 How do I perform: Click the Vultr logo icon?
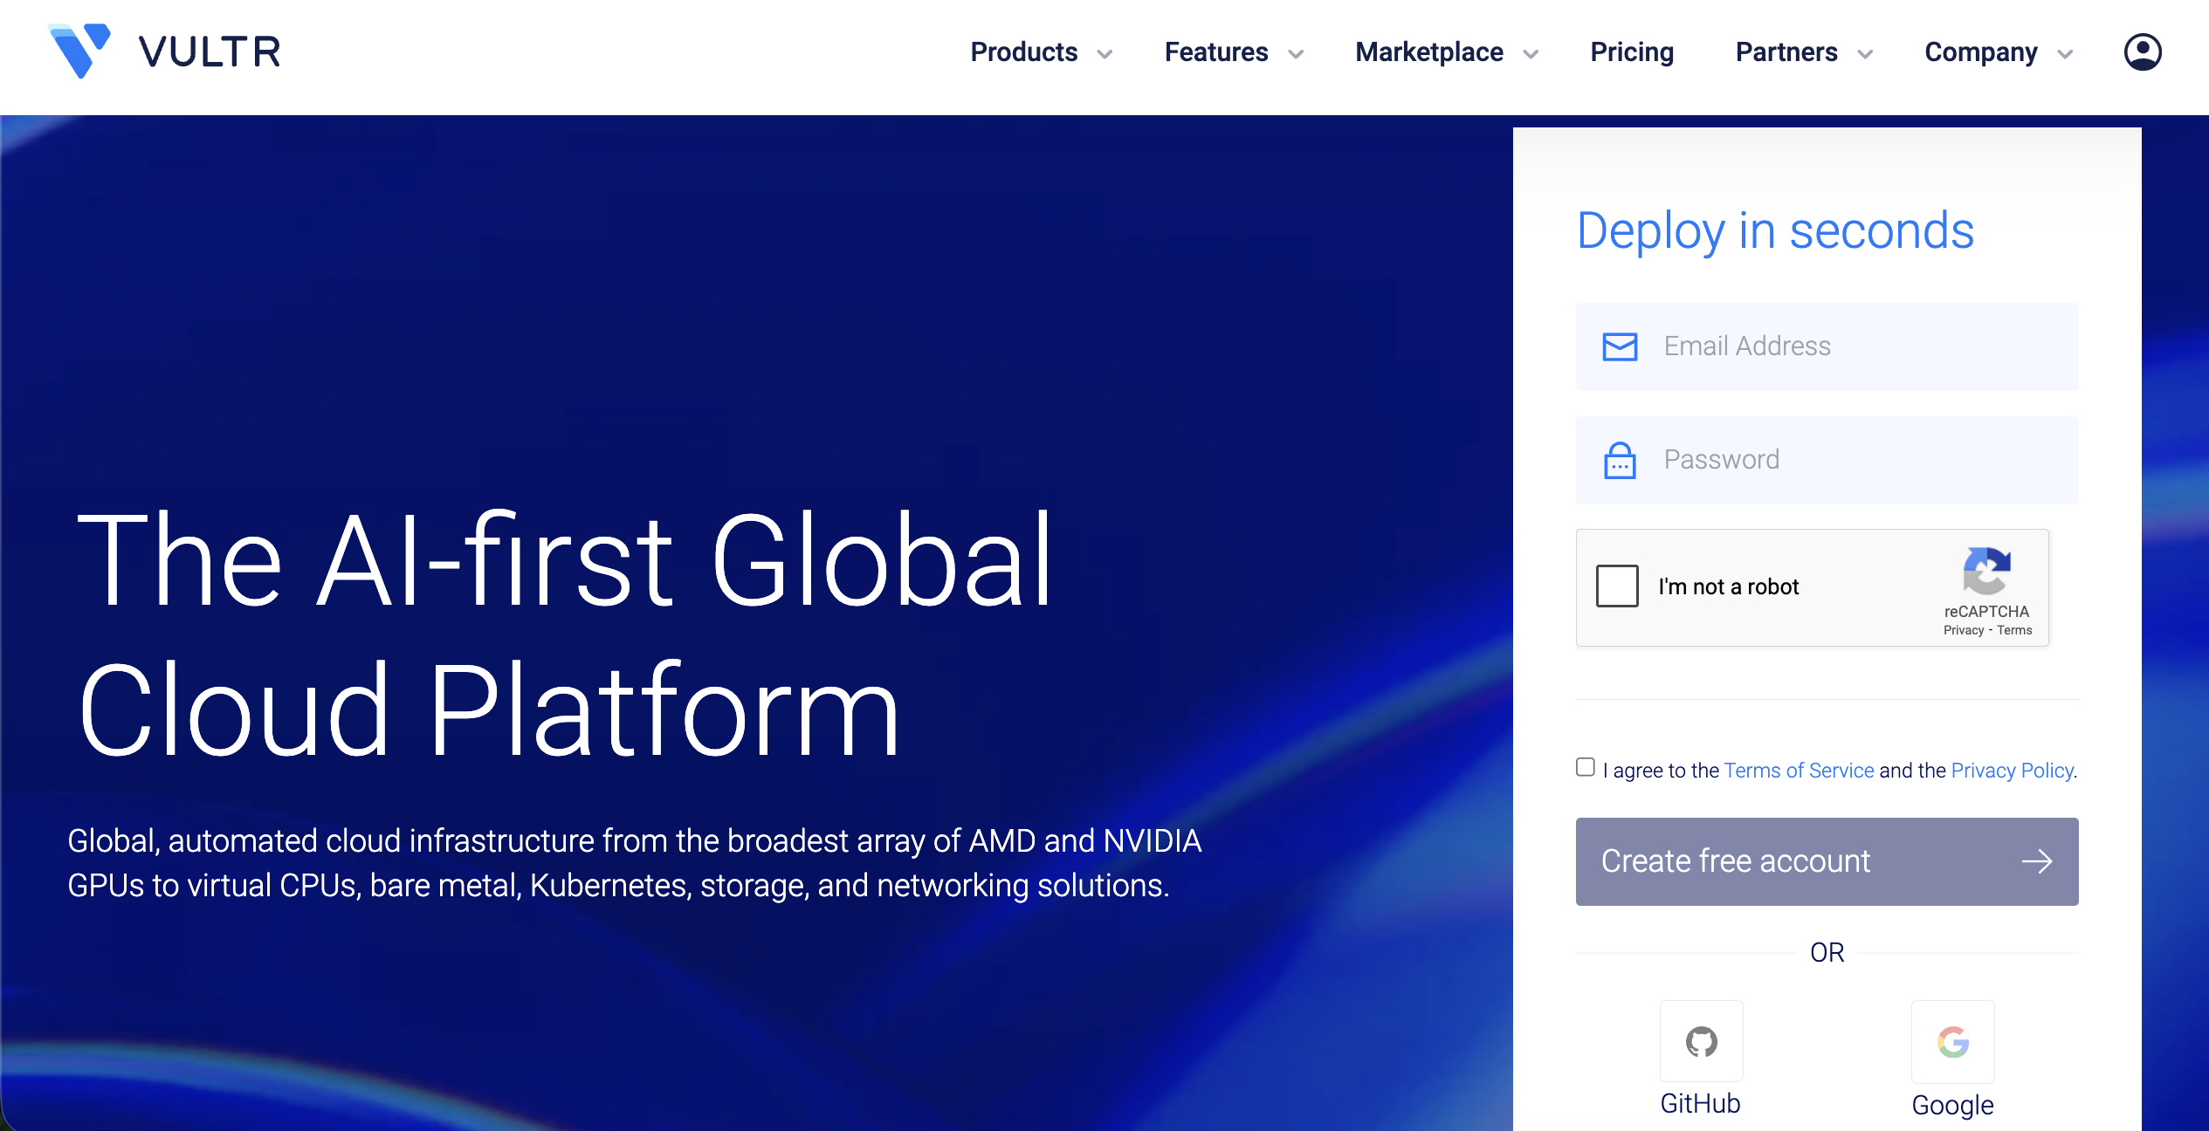pyautogui.click(x=79, y=51)
